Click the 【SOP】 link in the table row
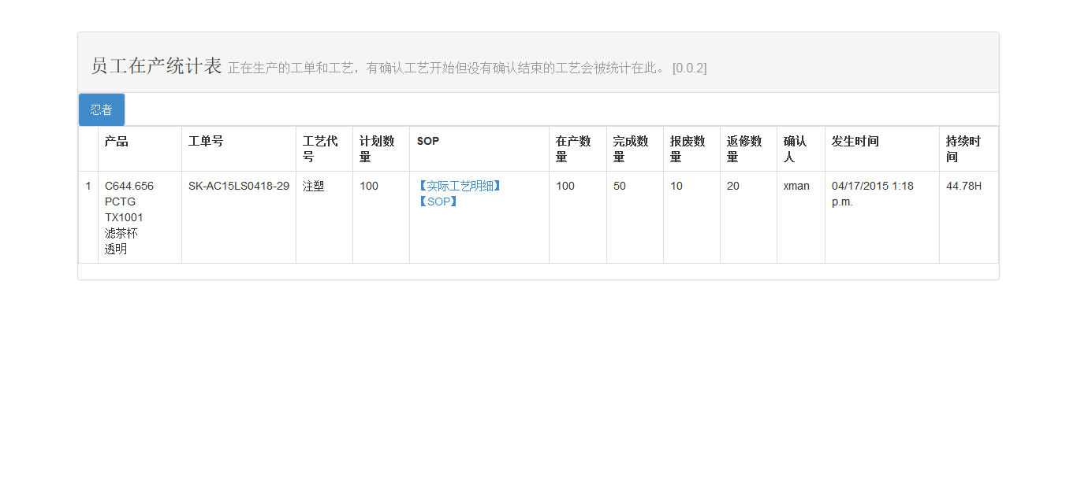 tap(437, 202)
